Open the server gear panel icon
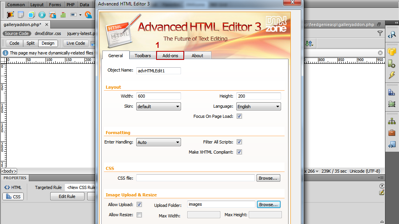Screen dimensions: 399x224 click(392, 63)
